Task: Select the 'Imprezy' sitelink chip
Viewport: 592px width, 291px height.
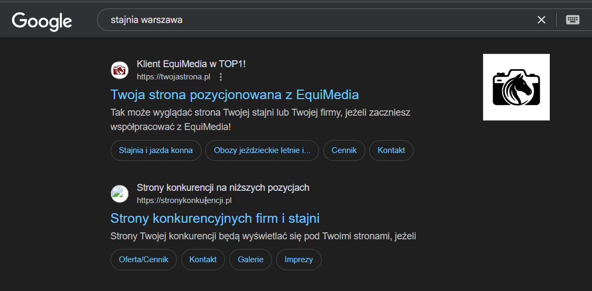Action: (x=299, y=260)
